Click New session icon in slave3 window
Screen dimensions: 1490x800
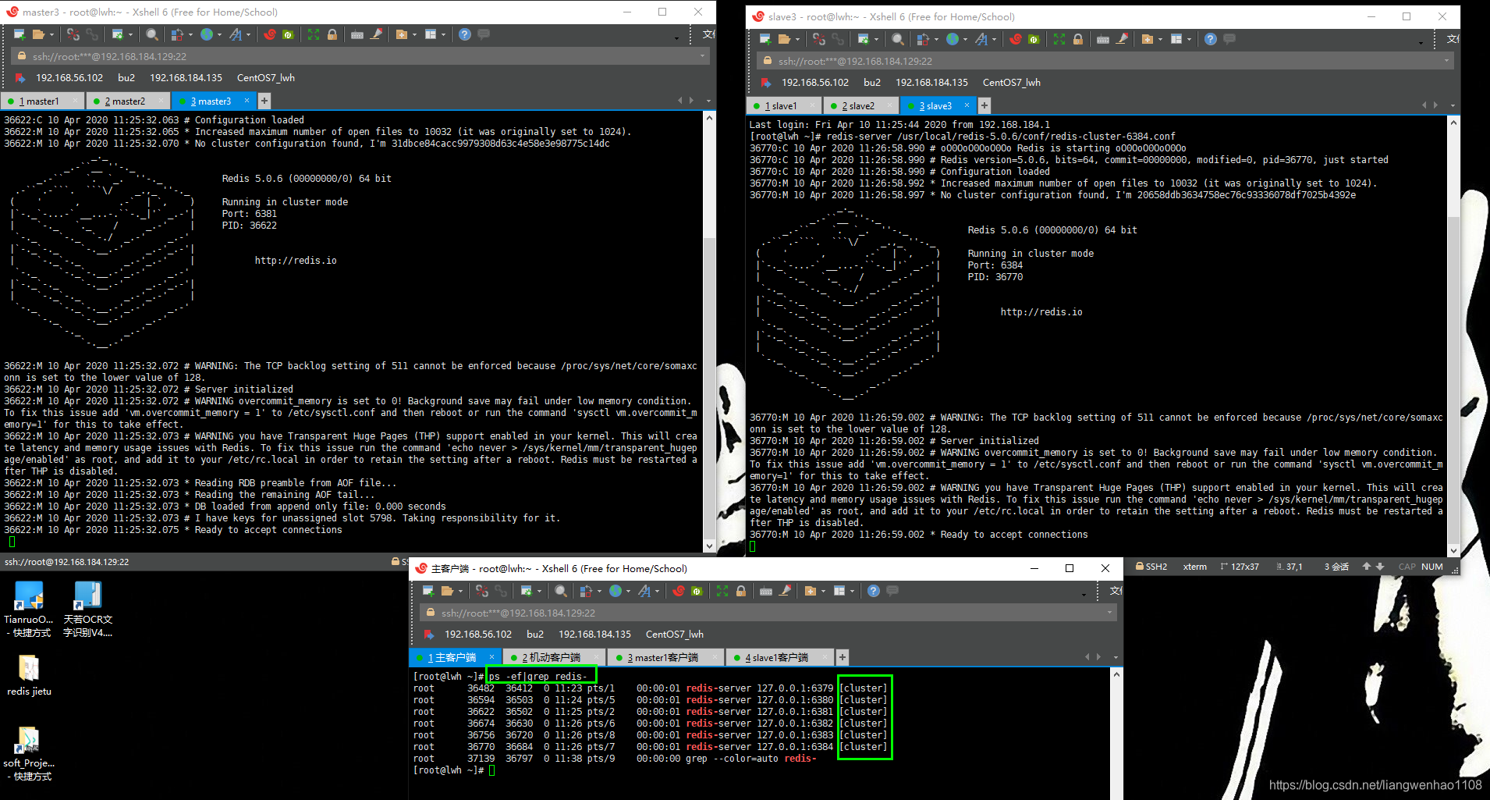click(x=765, y=39)
